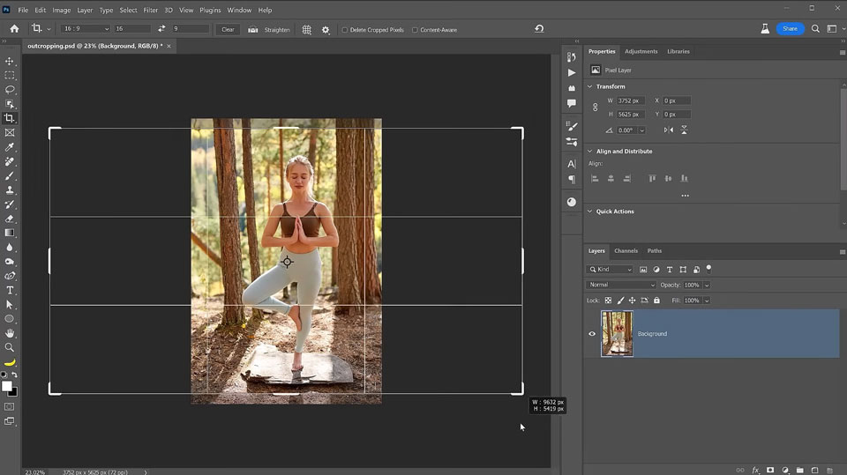Screen dimensions: 847x475
Task: Click the Home icon in options bar
Action: click(x=15, y=28)
